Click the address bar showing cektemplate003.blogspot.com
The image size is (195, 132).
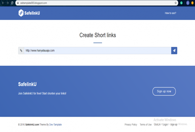(97, 3)
